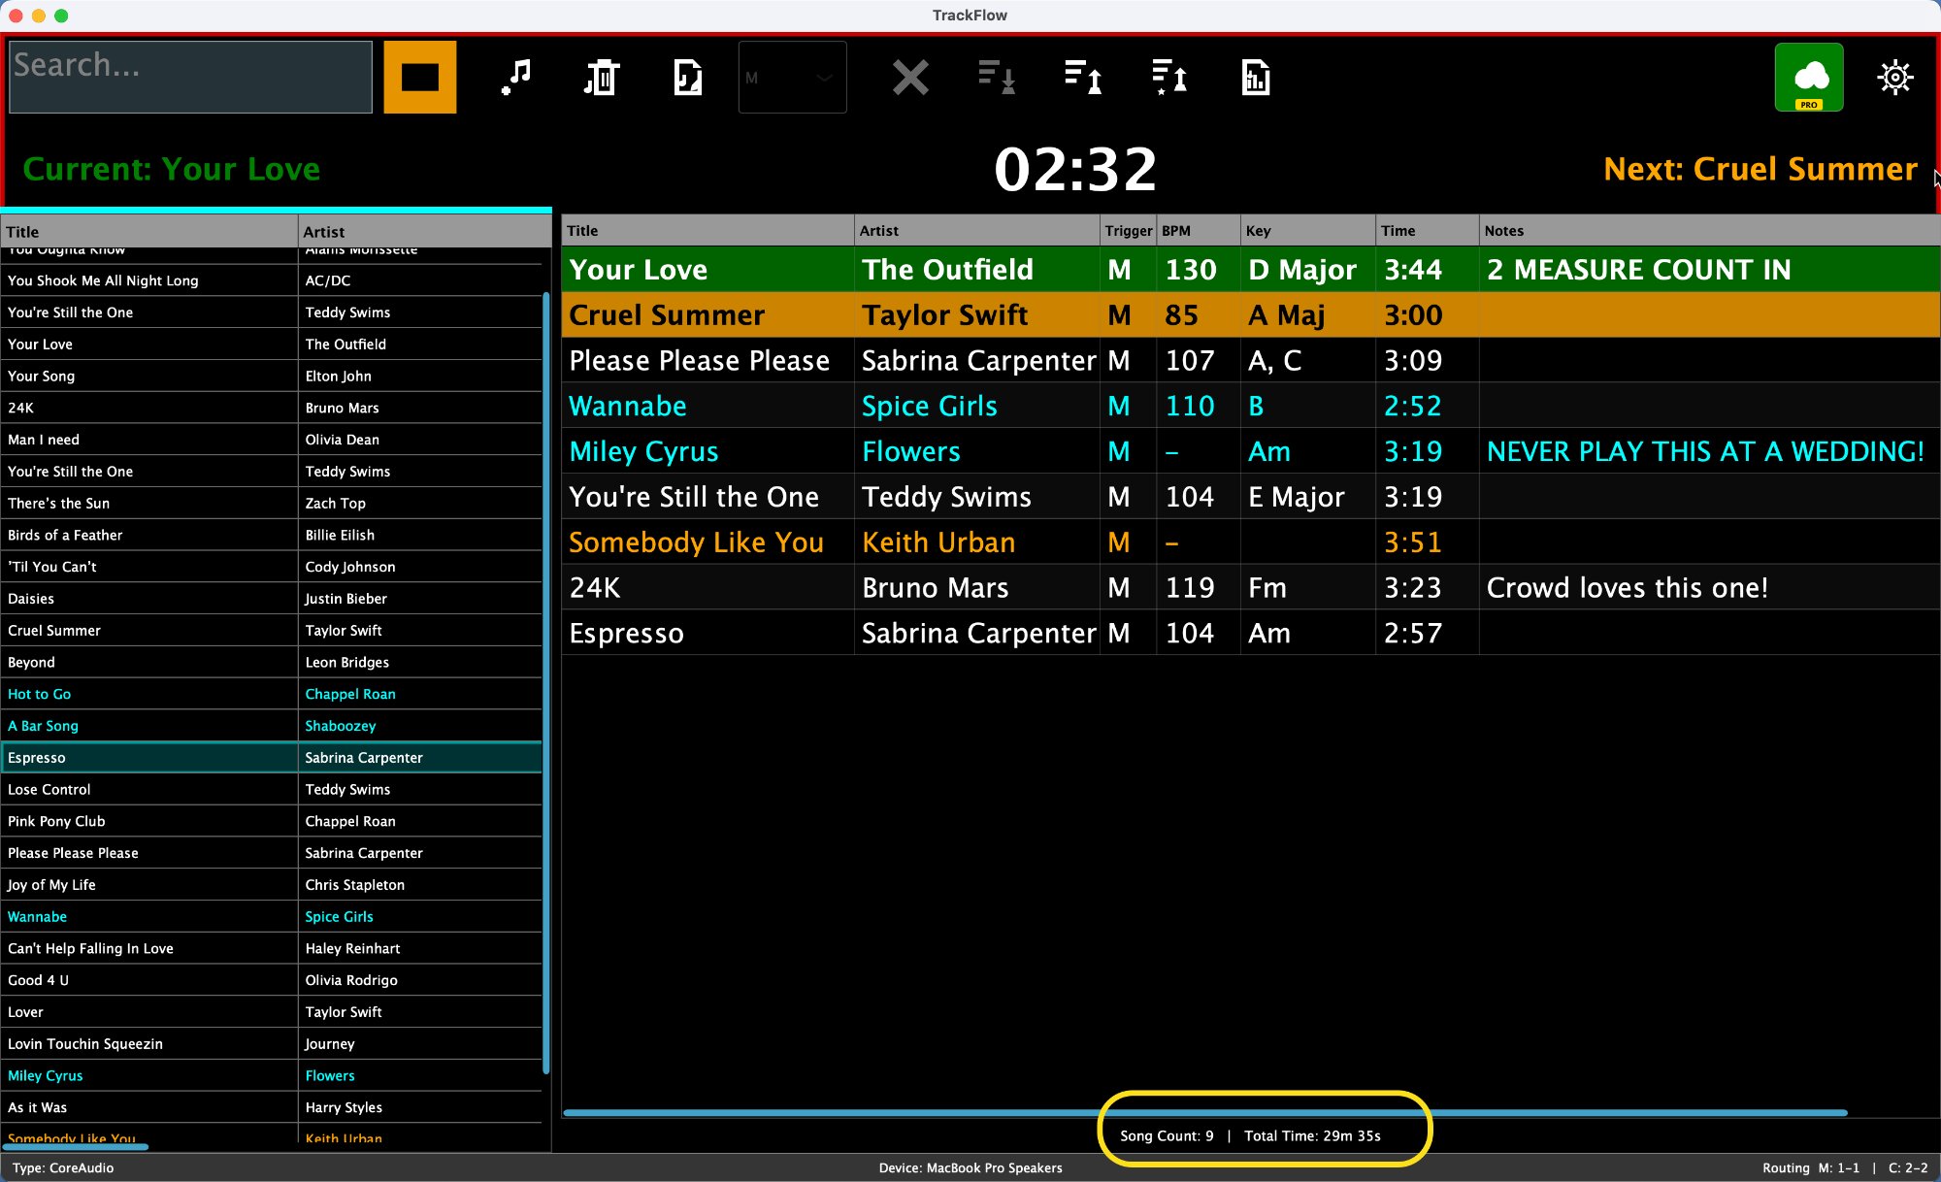The image size is (1941, 1182).
Task: Import a song from file
Action: [687, 77]
